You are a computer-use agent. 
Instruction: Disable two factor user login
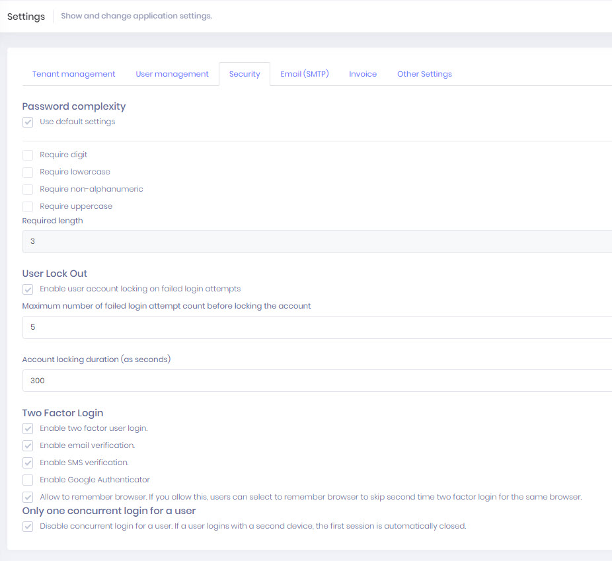pyautogui.click(x=28, y=428)
